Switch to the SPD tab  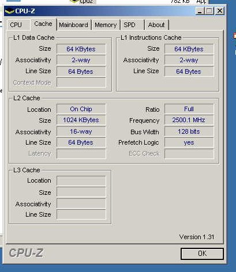click(132, 25)
